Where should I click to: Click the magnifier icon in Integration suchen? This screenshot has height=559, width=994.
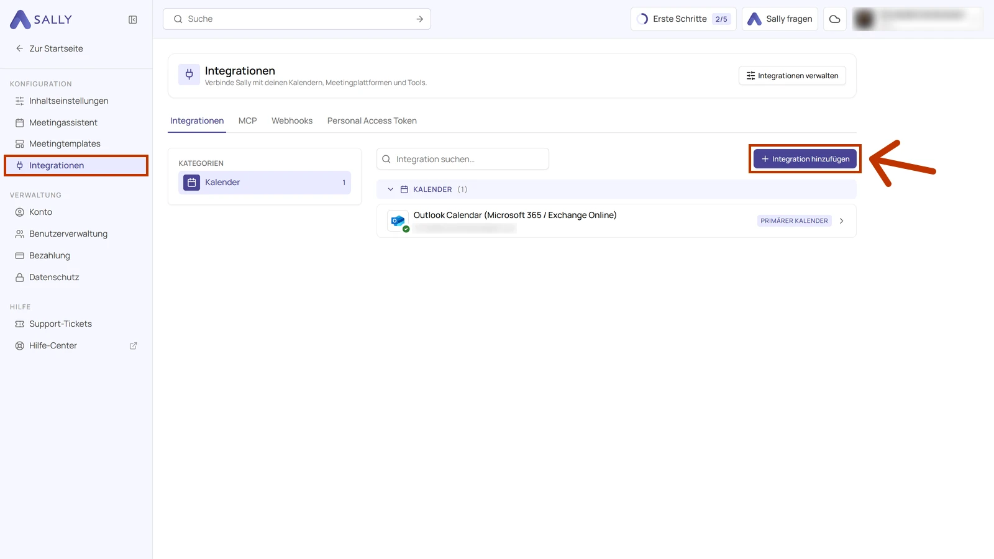(386, 159)
